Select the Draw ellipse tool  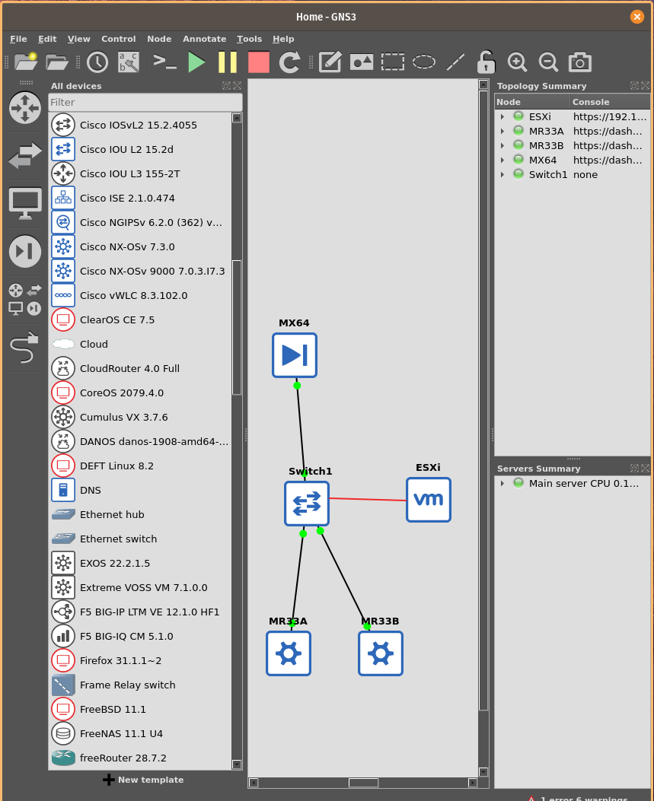pyautogui.click(x=424, y=62)
